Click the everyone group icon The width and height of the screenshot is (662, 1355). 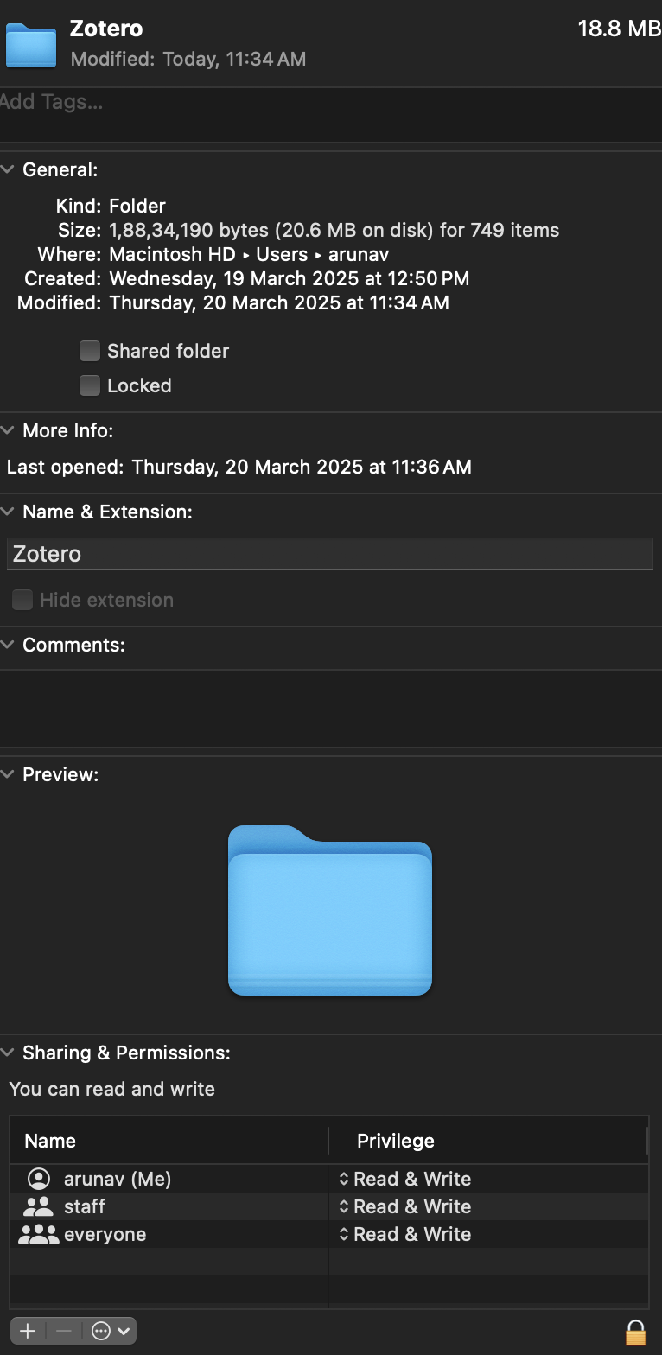(x=37, y=1234)
